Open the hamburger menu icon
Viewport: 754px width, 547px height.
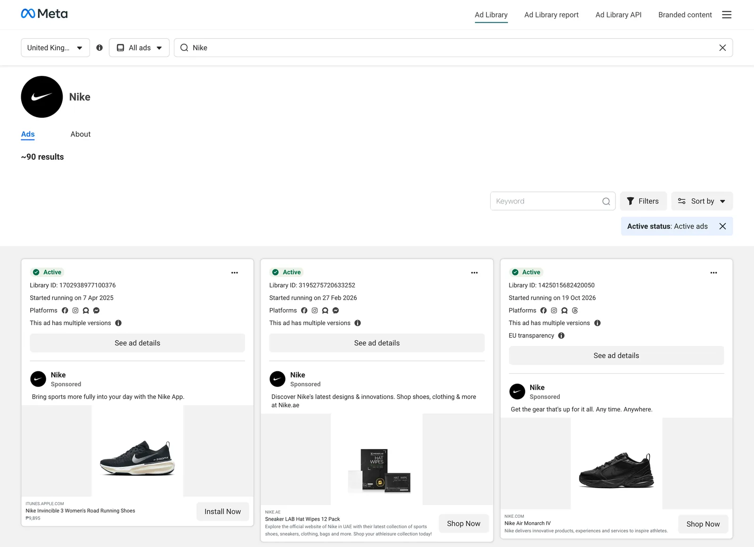point(727,15)
